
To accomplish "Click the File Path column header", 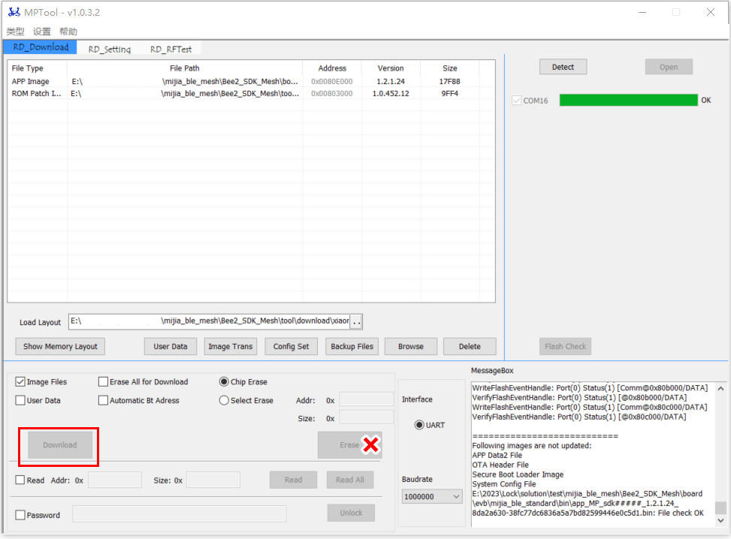I will coord(185,68).
